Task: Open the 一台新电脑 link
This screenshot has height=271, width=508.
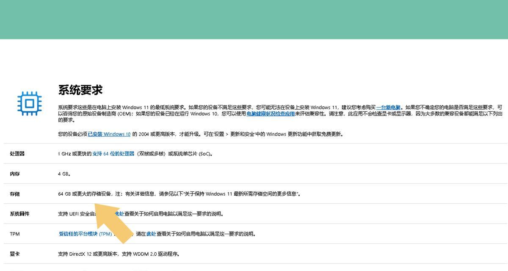Action: tap(388, 108)
